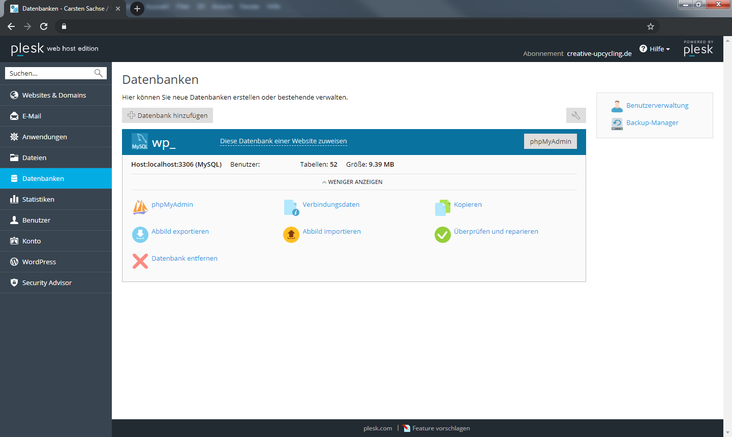Viewport: 732px width, 437px height.
Task: Click the search magnifier icon
Action: 99,73
